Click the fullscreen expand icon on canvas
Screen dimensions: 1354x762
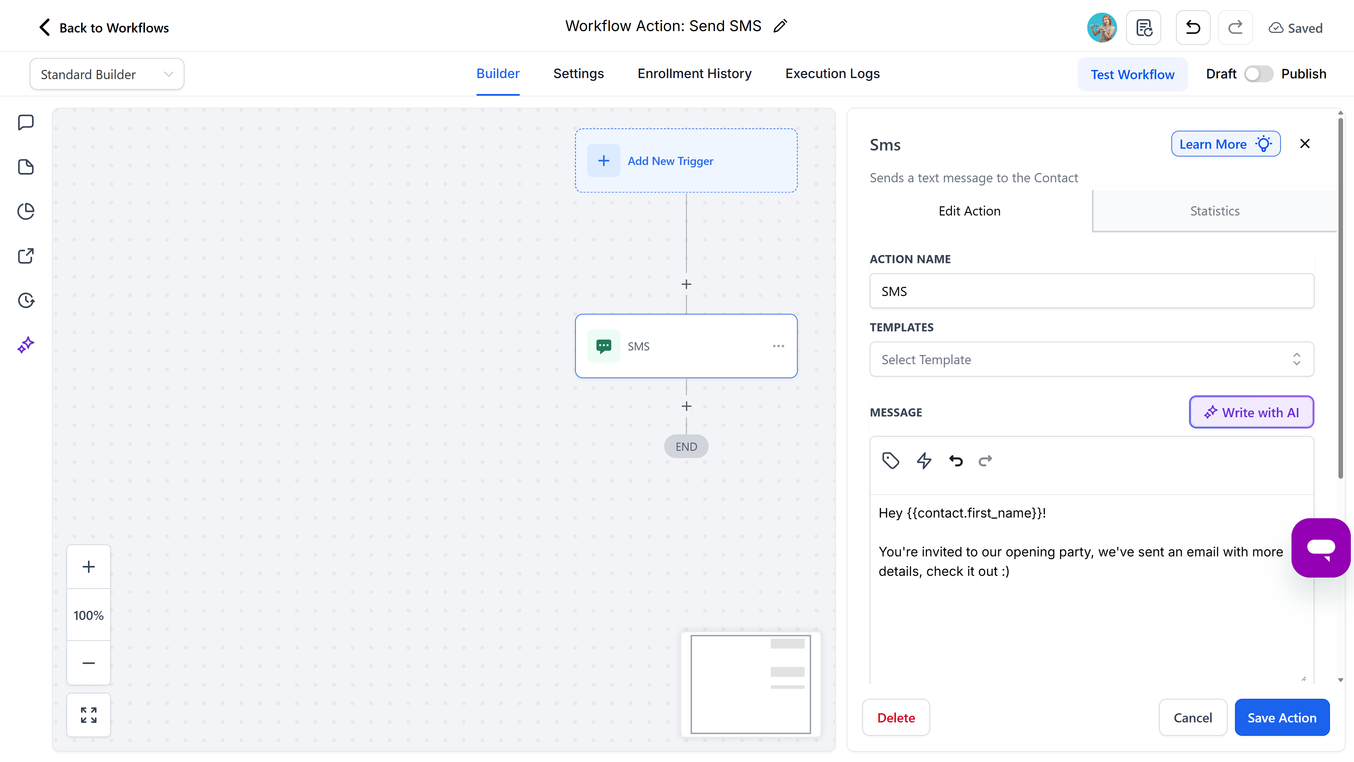click(88, 715)
